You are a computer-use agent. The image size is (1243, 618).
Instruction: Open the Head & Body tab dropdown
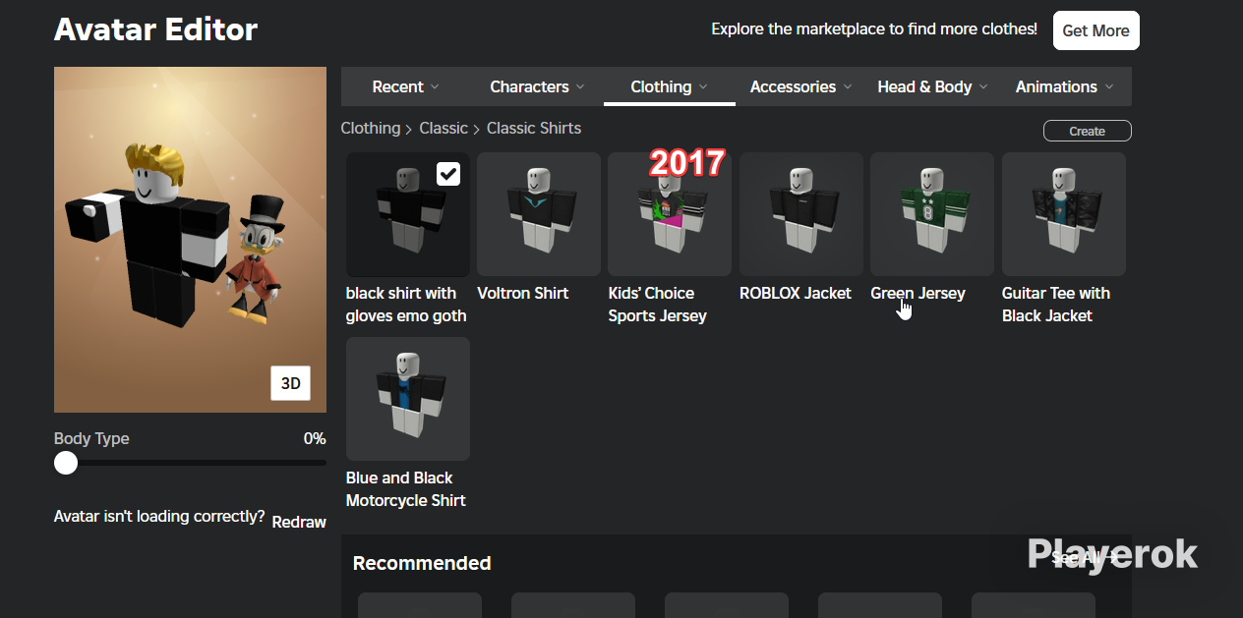pos(932,86)
